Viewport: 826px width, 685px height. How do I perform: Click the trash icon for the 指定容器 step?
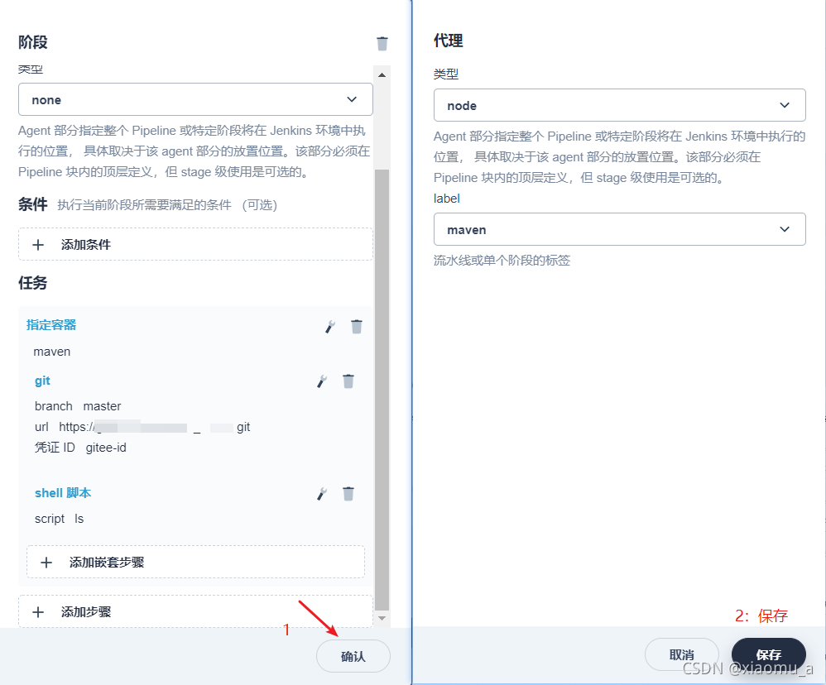coord(356,326)
